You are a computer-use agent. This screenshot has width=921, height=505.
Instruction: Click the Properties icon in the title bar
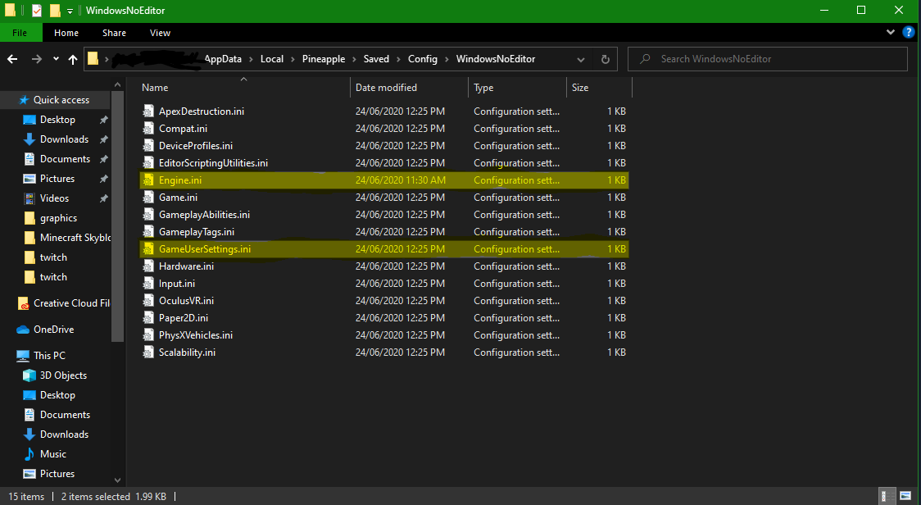[x=37, y=11]
